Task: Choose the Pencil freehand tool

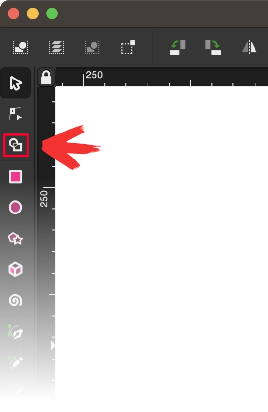Action: (x=15, y=362)
